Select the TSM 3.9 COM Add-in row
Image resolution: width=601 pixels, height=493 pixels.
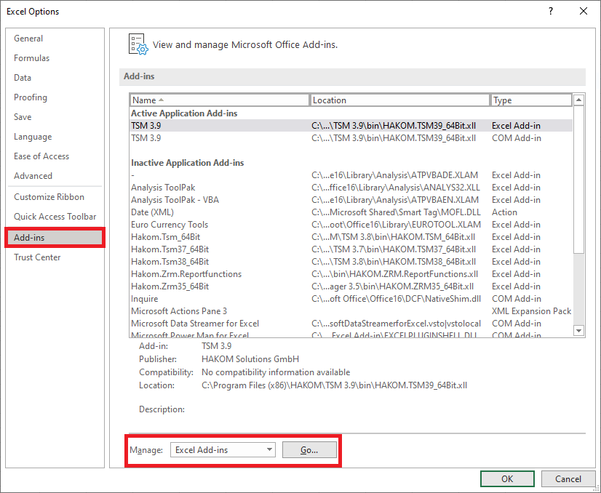tap(351, 138)
